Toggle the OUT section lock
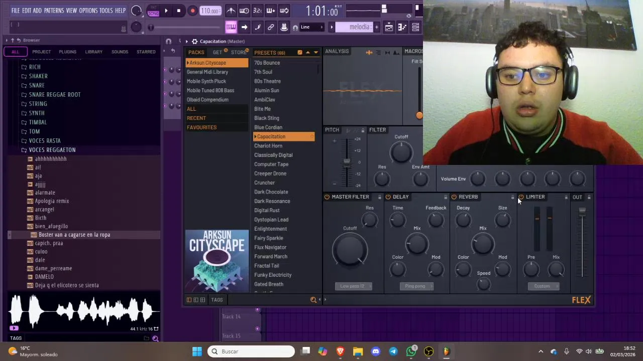Viewport: 643px width, 361px height. point(589,198)
